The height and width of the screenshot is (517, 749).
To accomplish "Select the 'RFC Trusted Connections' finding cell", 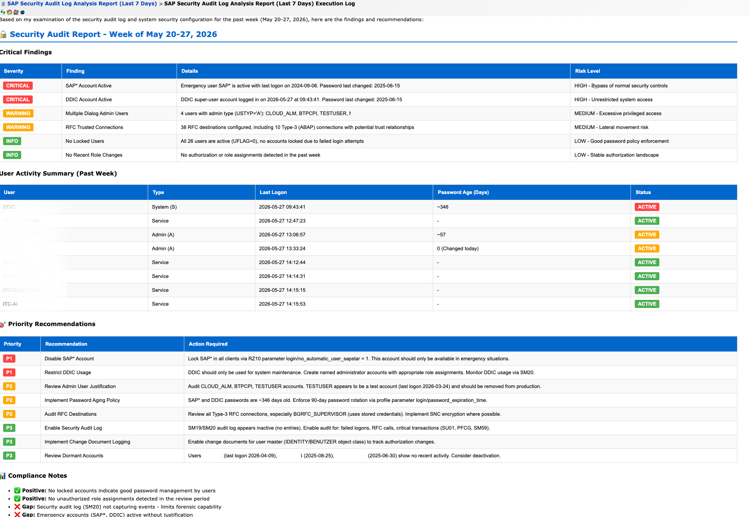I will pyautogui.click(x=119, y=127).
